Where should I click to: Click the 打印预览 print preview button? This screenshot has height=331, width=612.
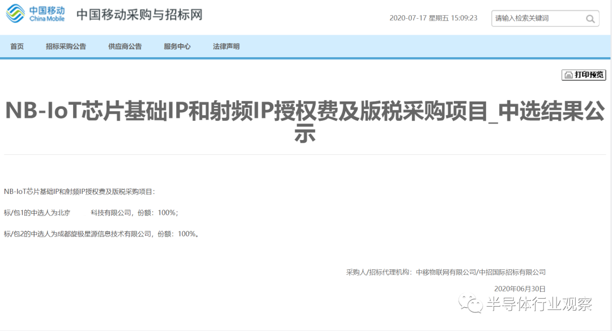point(584,75)
